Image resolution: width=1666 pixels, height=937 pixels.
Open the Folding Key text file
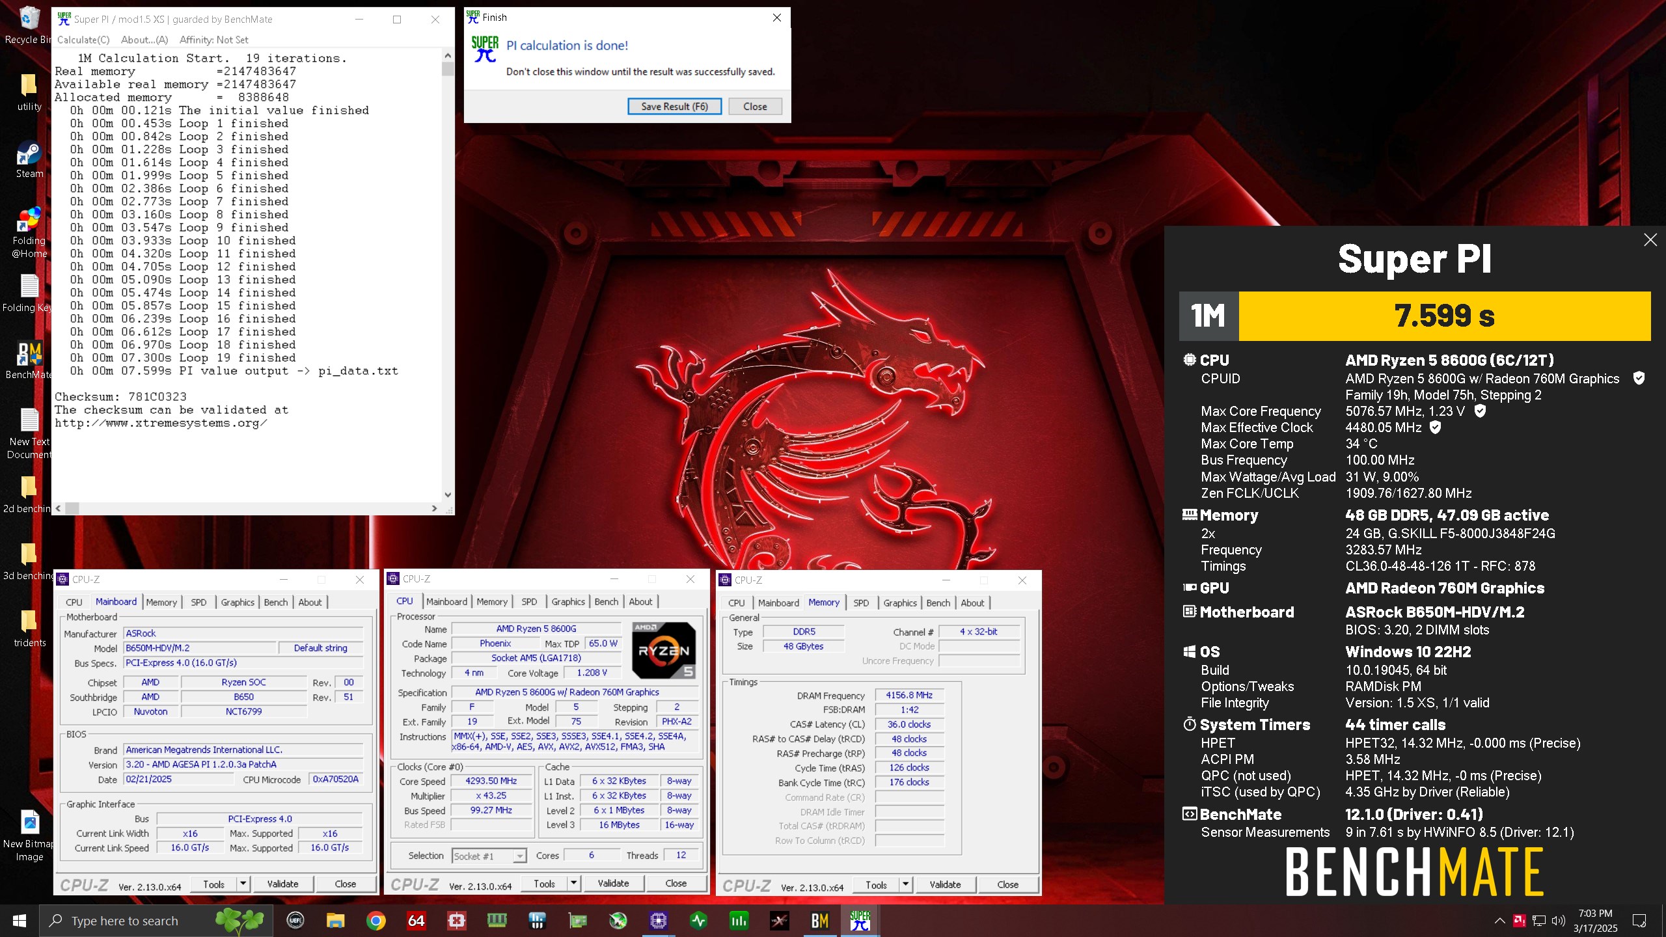29,294
